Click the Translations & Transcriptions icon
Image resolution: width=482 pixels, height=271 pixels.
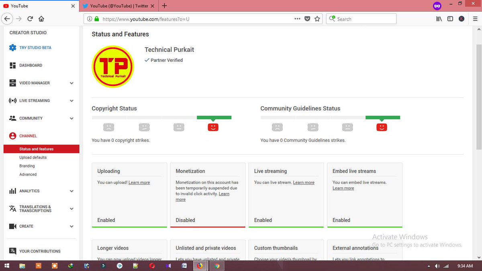12,209
